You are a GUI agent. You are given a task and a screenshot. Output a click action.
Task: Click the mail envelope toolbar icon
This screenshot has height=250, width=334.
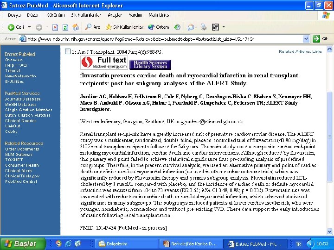[191, 27]
